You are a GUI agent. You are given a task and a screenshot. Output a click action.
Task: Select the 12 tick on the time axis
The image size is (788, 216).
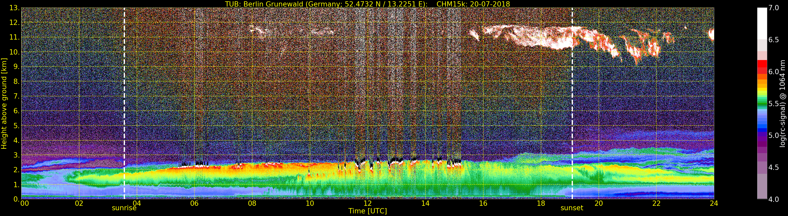pos(367,203)
